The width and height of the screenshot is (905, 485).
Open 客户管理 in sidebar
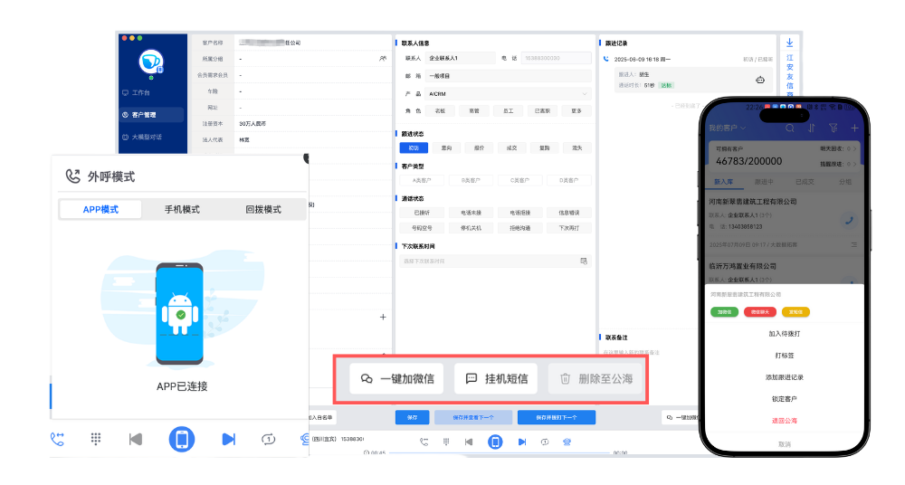point(151,115)
